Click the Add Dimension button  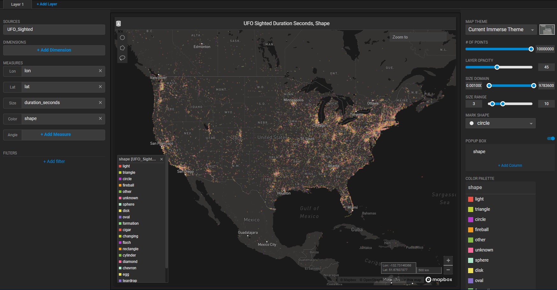tap(54, 50)
